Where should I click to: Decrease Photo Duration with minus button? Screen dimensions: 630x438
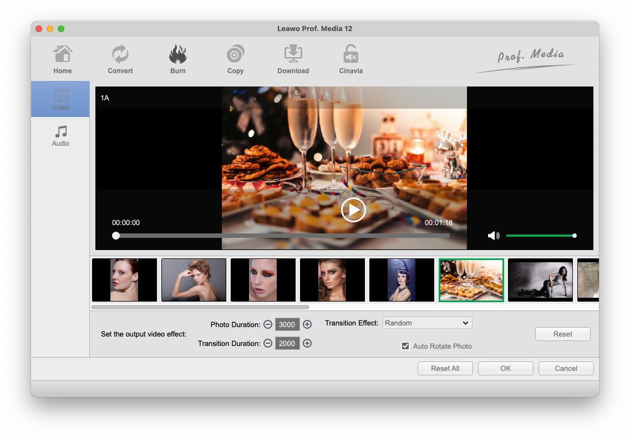268,325
